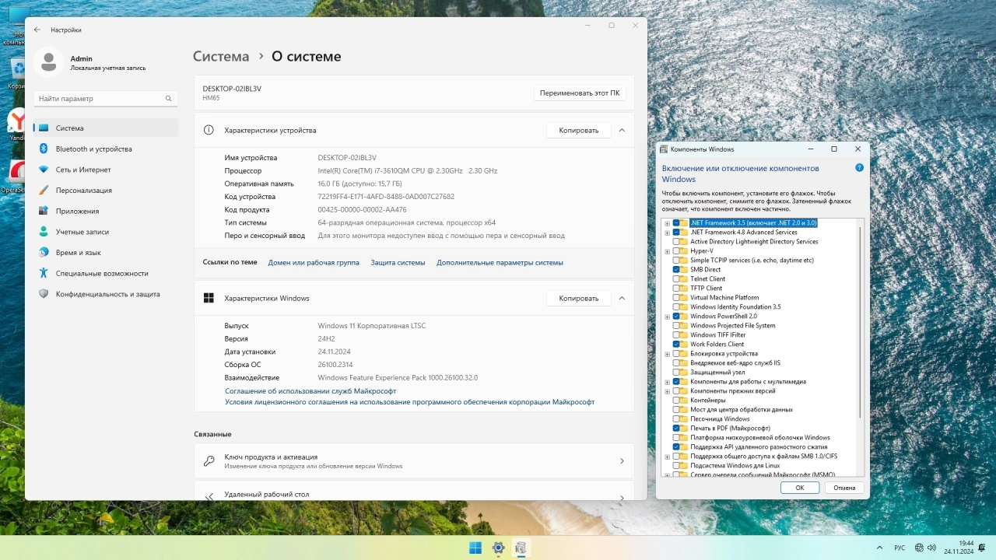Expand the .NET Framework 3.5 tree node
The image size is (996, 560).
point(668,223)
